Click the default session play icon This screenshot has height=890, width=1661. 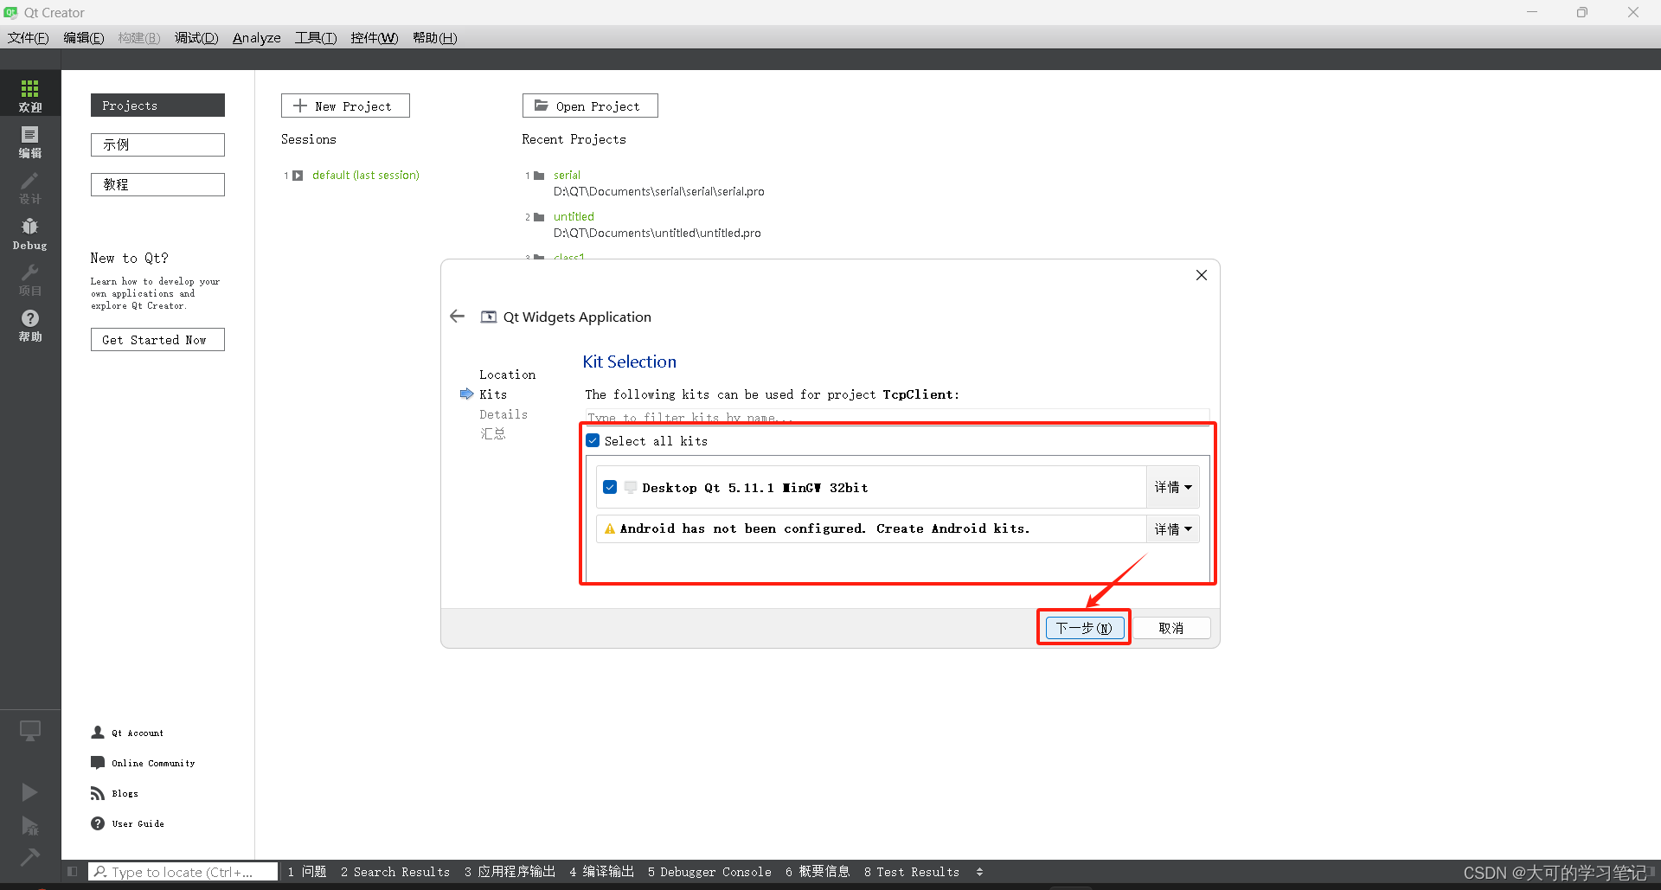298,176
